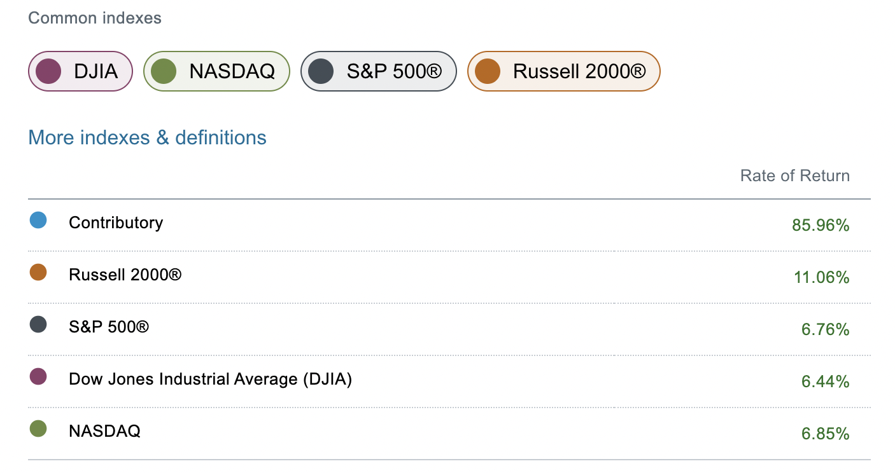Click the blue Contributory legend dot
This screenshot has height=473, width=895.
(38, 221)
